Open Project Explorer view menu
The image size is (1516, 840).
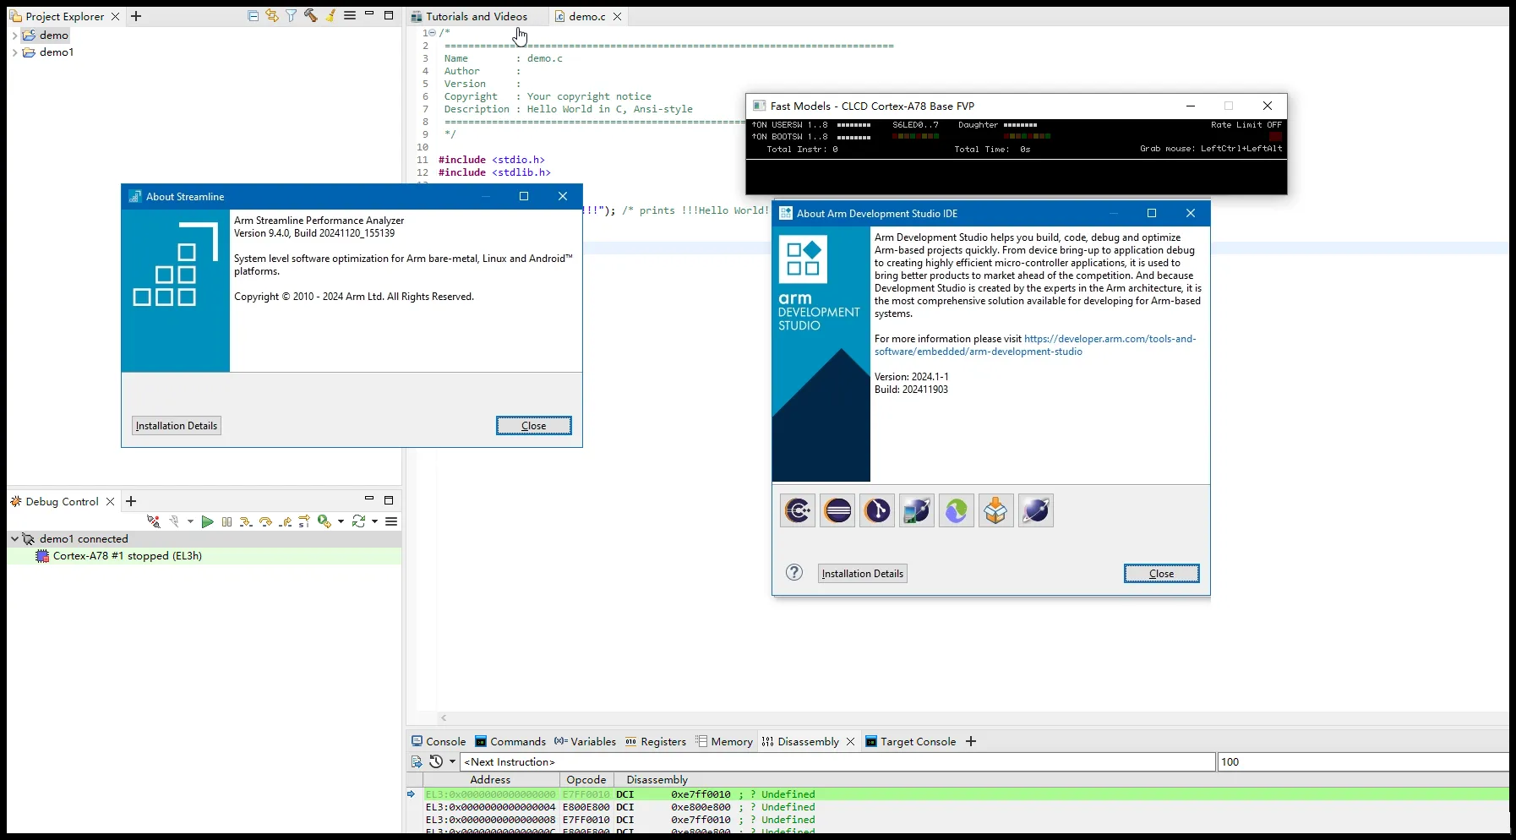click(350, 16)
